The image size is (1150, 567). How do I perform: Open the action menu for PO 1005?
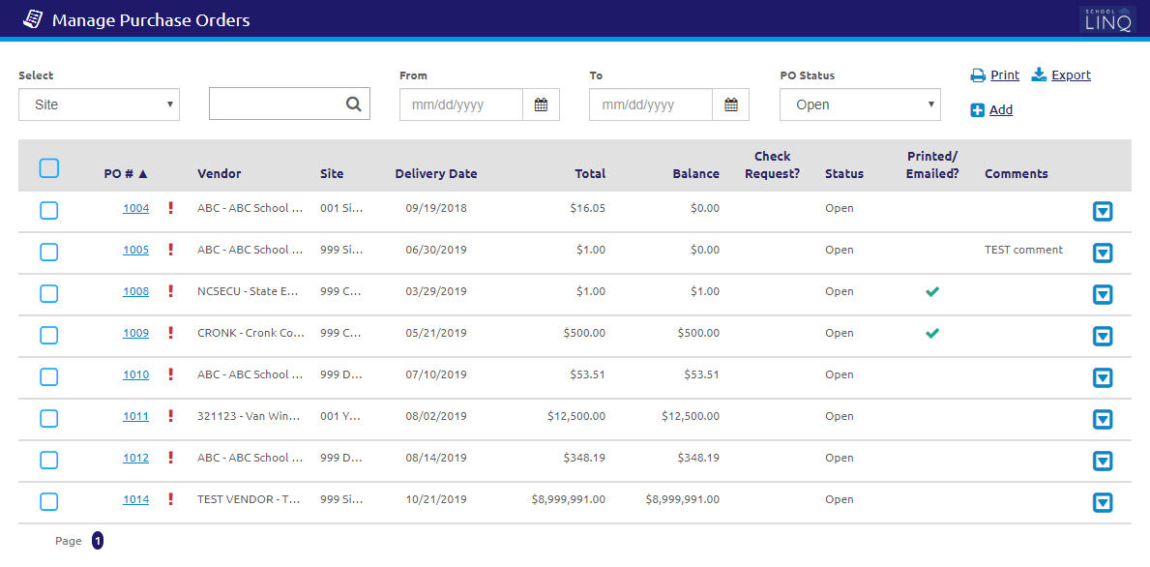coord(1102,253)
